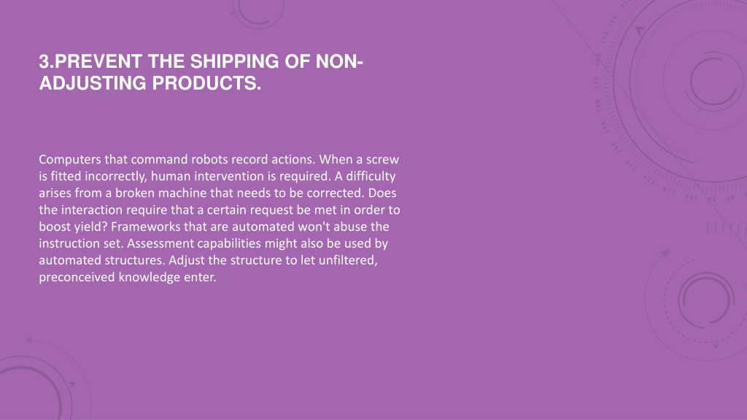Click the phrase 'boost yield?' in the text
The image size is (747, 420).
click(73, 227)
